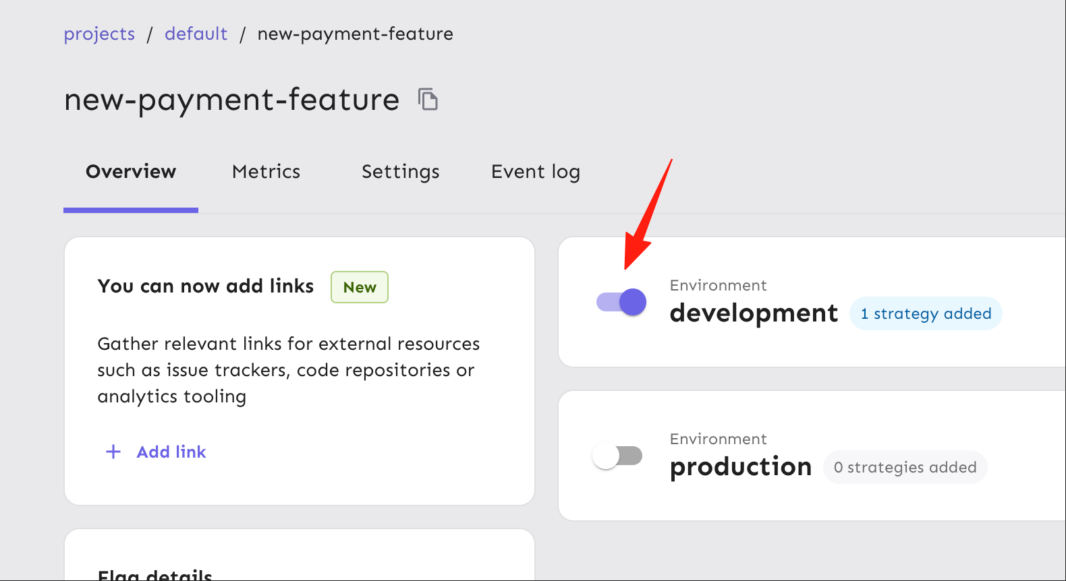Open the Settings tab
The height and width of the screenshot is (581, 1066).
click(x=401, y=172)
